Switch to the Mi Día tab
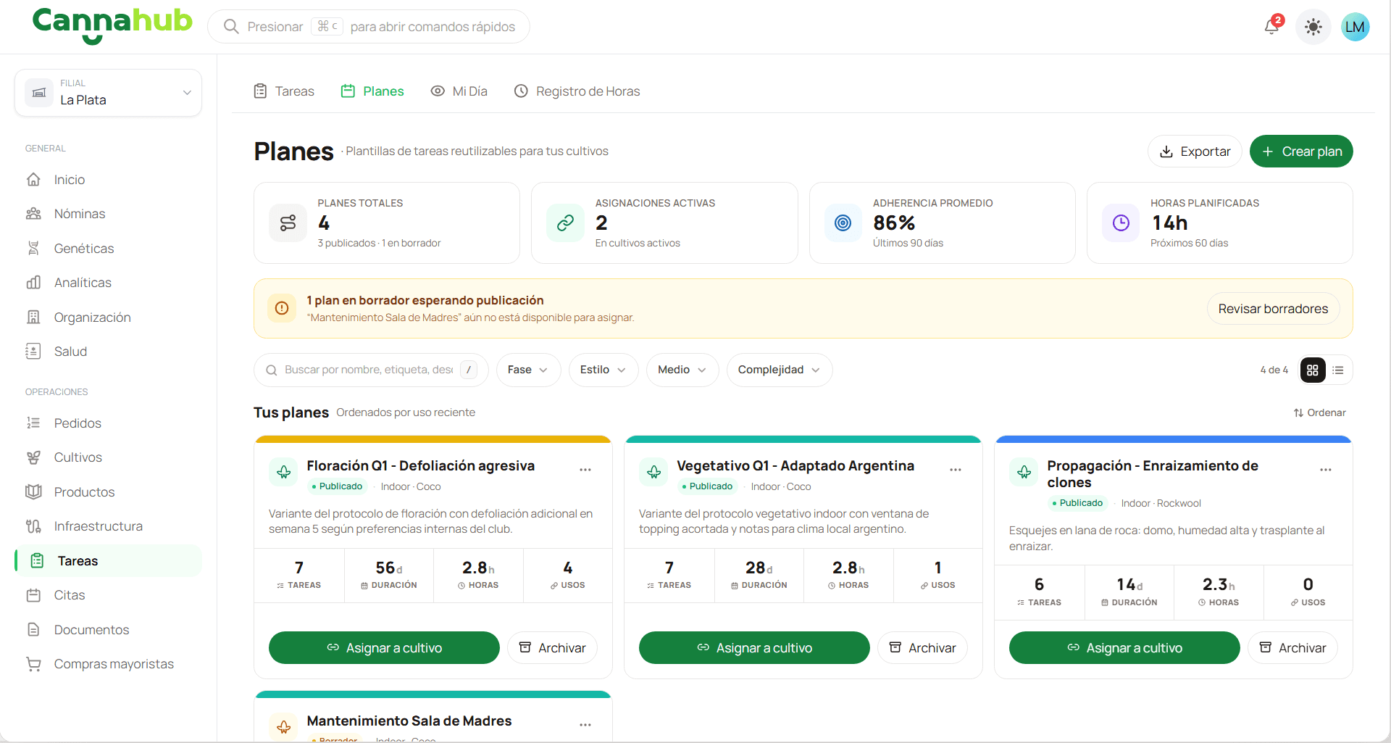Image resolution: width=1391 pixels, height=743 pixels. [459, 91]
